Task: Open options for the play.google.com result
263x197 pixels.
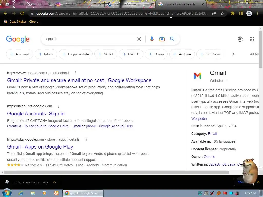Action: click(x=86, y=139)
